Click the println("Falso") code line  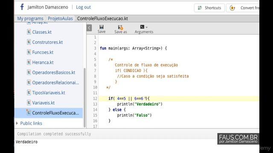click(x=134, y=115)
